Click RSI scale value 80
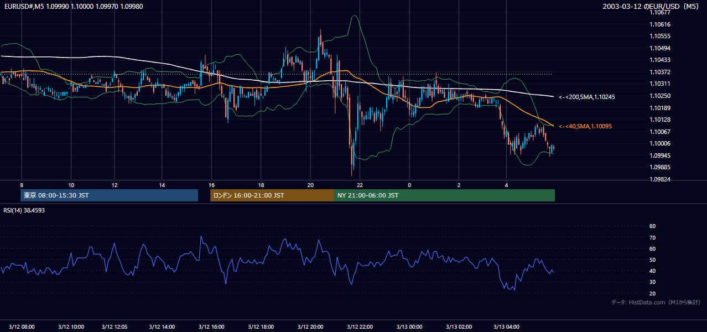Image resolution: width=707 pixels, height=332 pixels. click(x=653, y=226)
